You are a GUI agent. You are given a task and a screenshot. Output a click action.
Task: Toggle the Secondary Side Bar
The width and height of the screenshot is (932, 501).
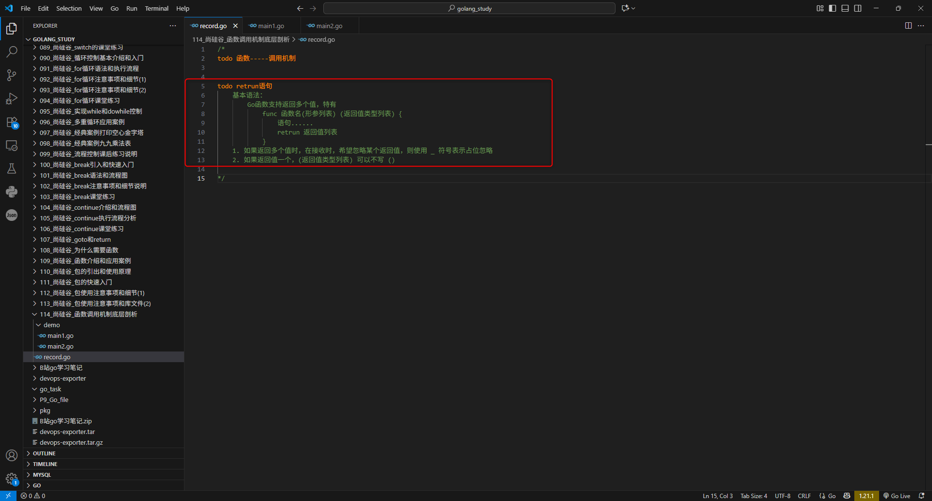click(858, 8)
